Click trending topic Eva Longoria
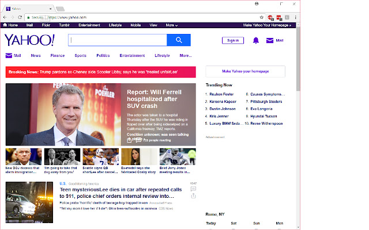The width and height of the screenshot is (369, 230). pyautogui.click(x=261, y=109)
